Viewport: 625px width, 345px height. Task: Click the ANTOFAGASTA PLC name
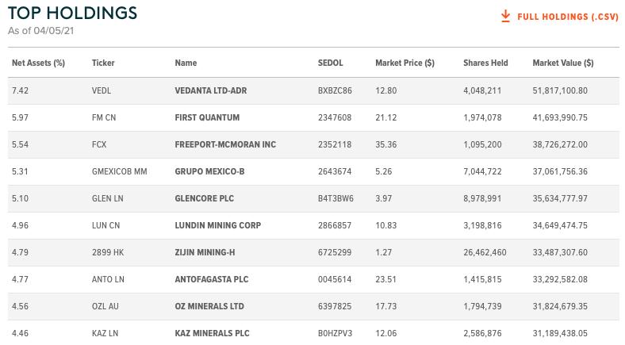(x=211, y=280)
